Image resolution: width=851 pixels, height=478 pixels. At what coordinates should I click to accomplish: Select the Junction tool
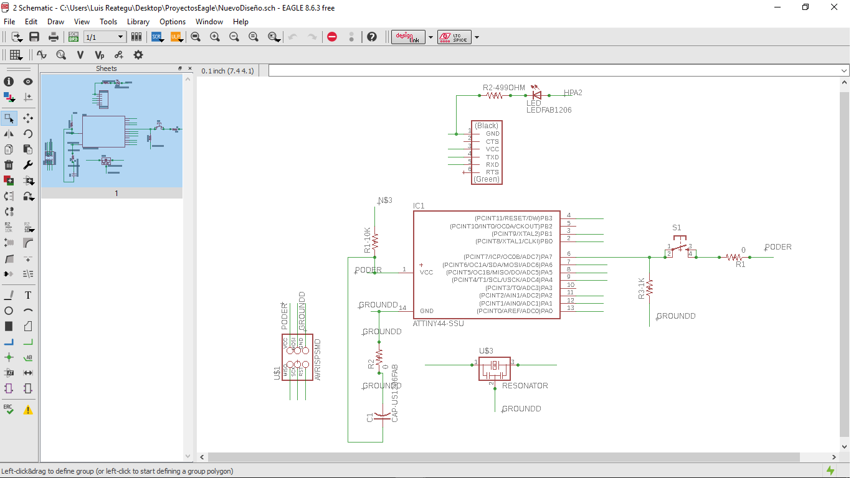pos(9,357)
